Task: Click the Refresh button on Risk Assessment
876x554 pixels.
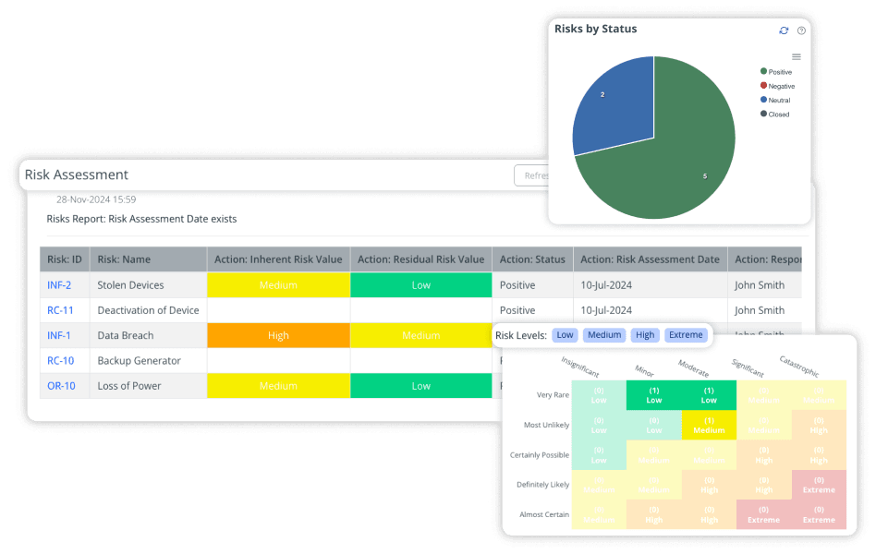Action: tap(534, 175)
